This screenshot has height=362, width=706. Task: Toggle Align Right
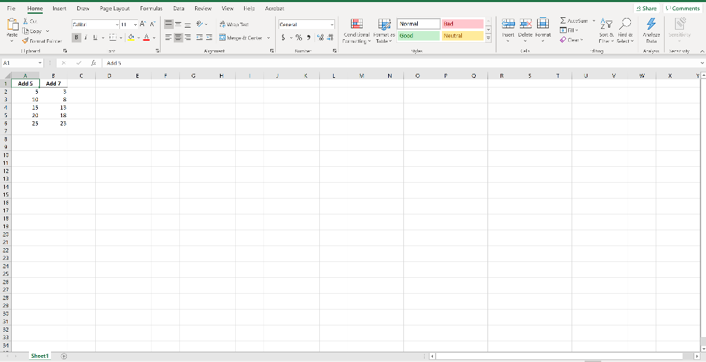tap(188, 38)
